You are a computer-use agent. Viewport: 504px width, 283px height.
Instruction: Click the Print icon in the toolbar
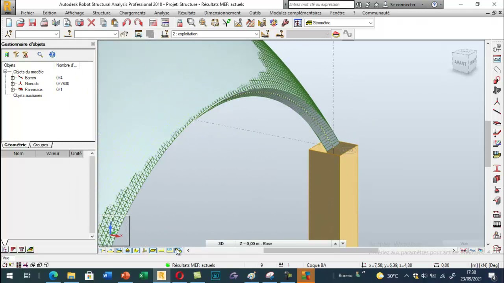point(44,23)
